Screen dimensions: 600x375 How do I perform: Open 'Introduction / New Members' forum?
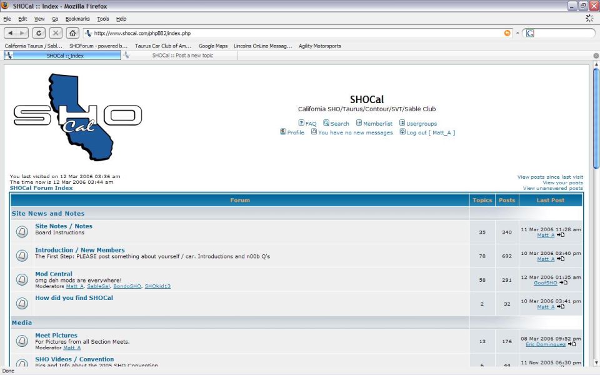pyautogui.click(x=80, y=250)
